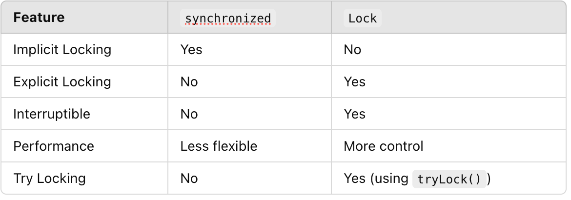
Task: Click the Lock code header
Action: pos(362,18)
